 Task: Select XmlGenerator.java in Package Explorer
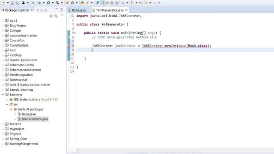click(x=35, y=119)
